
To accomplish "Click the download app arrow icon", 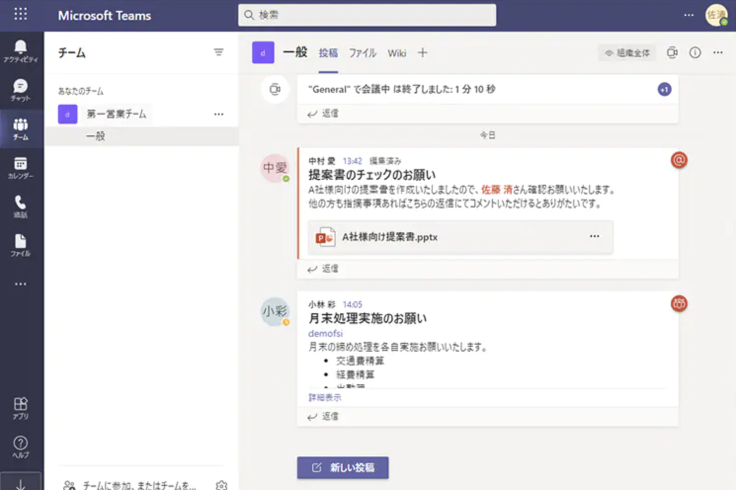I will 20,484.
